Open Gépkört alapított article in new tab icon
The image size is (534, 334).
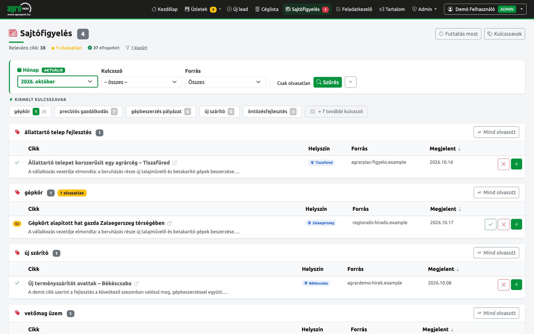click(x=169, y=223)
